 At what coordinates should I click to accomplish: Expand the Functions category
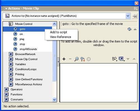click(27, 95)
